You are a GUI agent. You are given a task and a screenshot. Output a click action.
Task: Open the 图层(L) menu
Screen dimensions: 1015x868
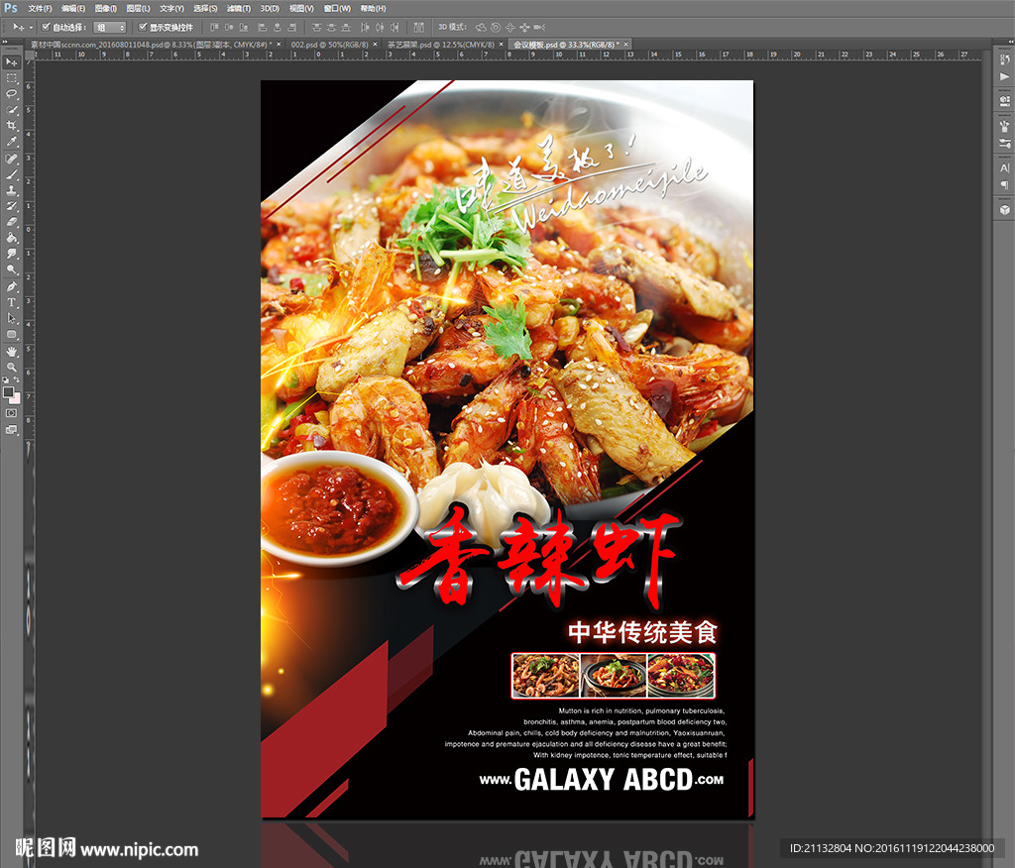click(x=138, y=8)
